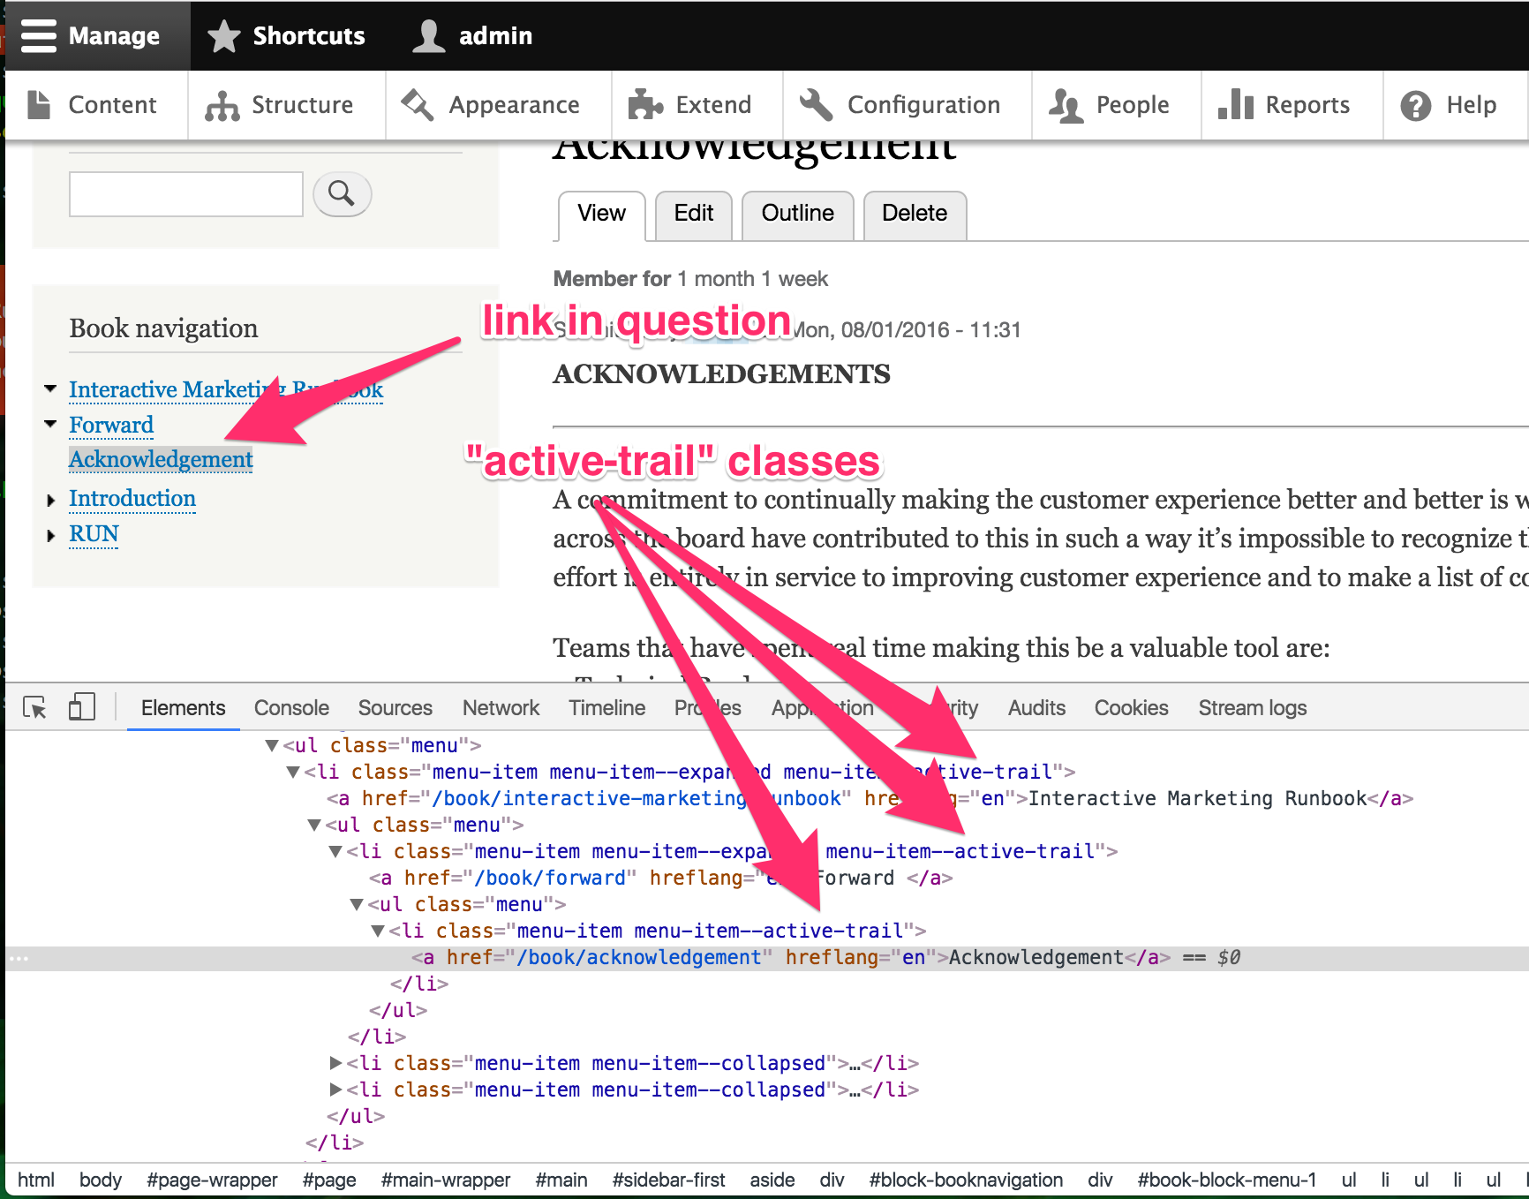1529x1199 pixels.
Task: Collapse the Forward disclosure triangle
Action: [50, 423]
